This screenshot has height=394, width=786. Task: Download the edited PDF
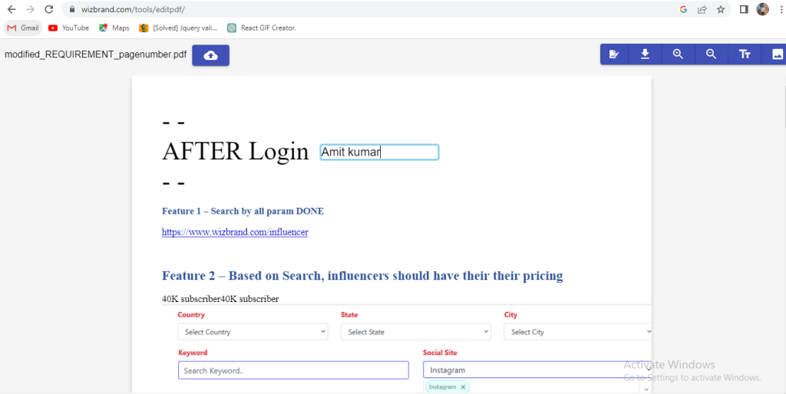pyautogui.click(x=646, y=54)
